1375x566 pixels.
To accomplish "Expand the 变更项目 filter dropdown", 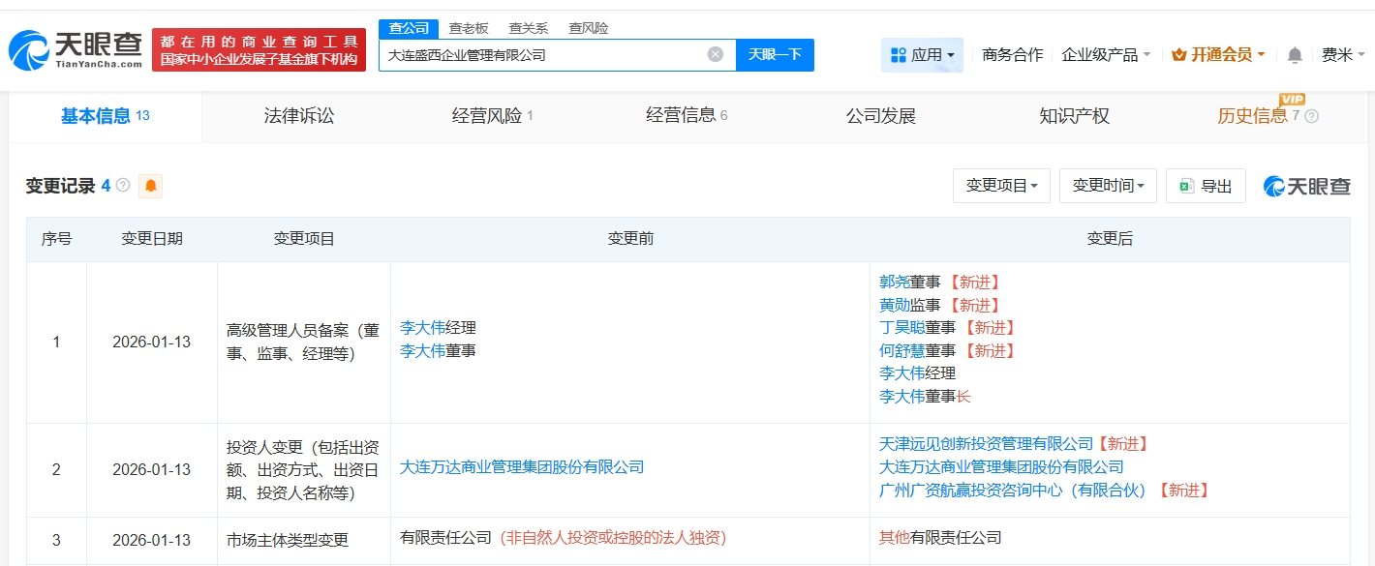I will [1001, 186].
